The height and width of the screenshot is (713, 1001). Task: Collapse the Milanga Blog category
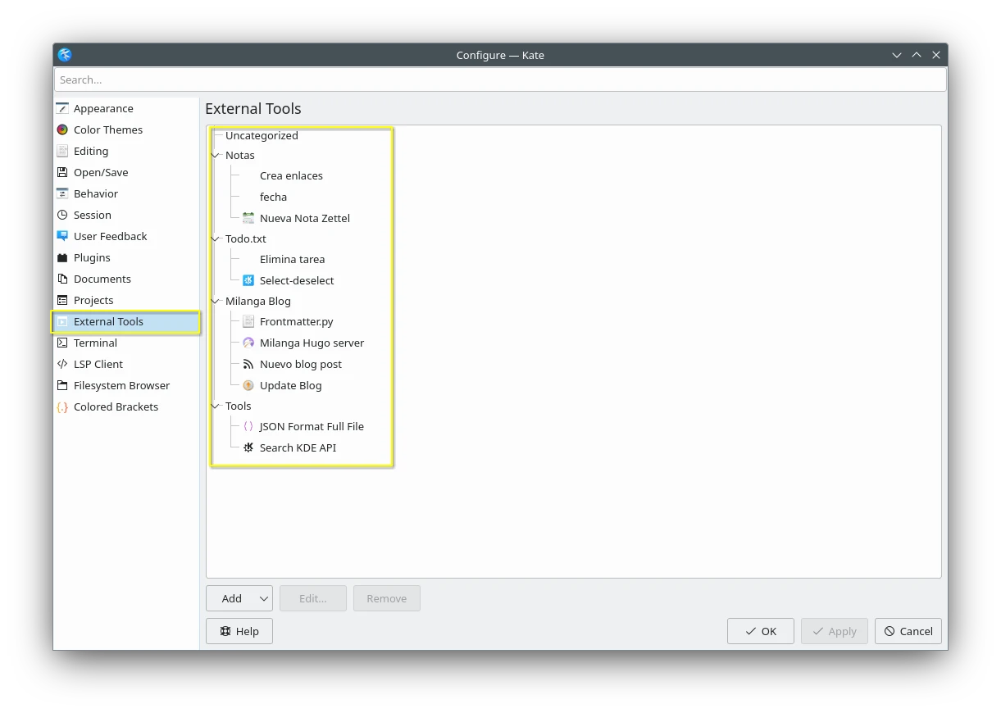point(216,301)
